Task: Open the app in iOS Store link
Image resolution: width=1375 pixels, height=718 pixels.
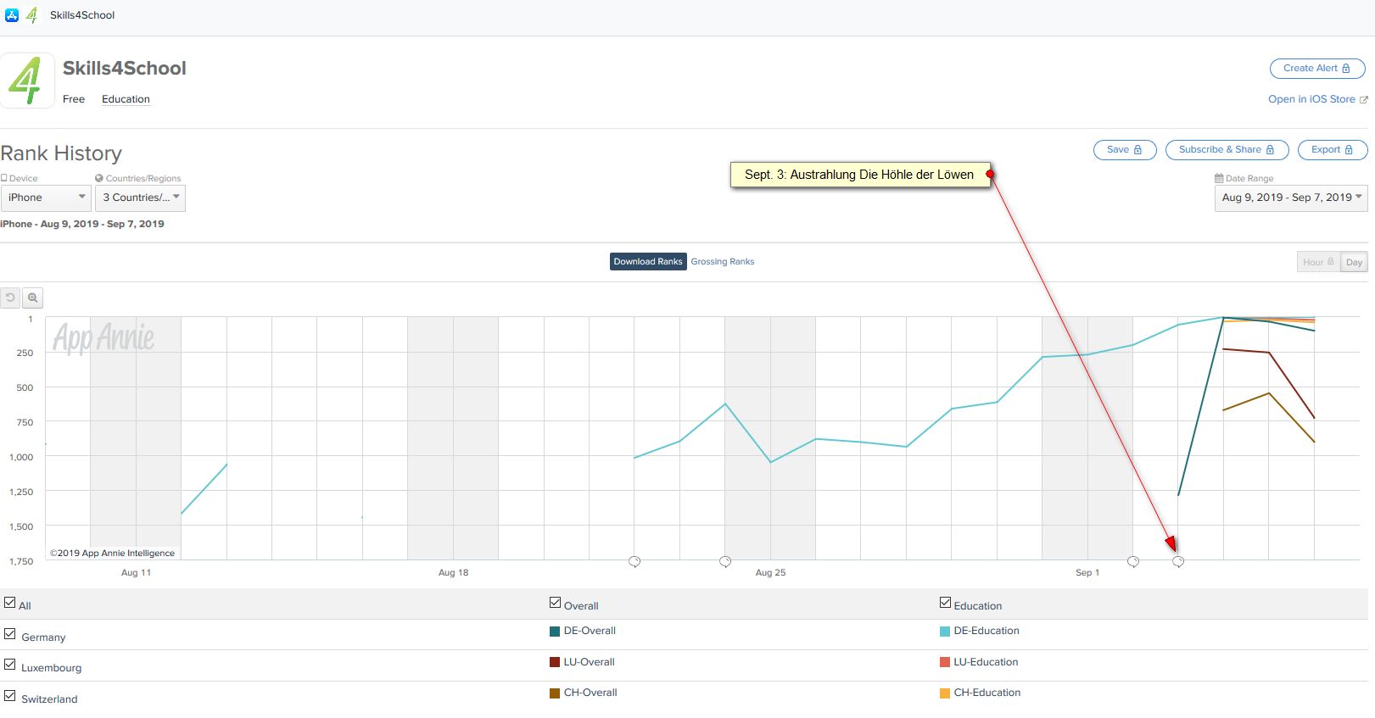Action: [1311, 99]
